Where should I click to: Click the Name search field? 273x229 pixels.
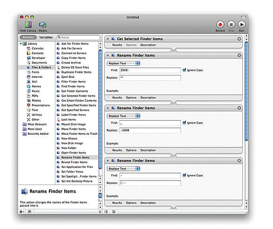[x=78, y=37]
